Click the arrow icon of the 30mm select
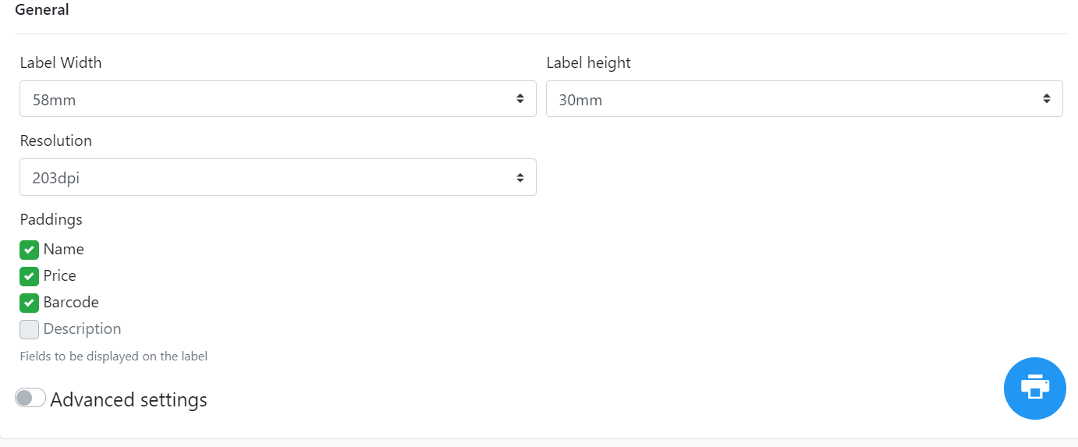1078x447 pixels. pyautogui.click(x=1047, y=99)
